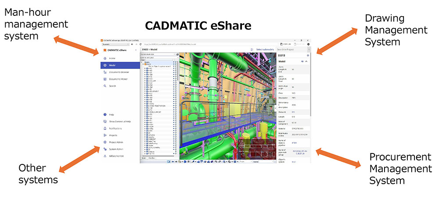Go back with the browser back arrow
The height and width of the screenshot is (199, 439).
coord(132,44)
